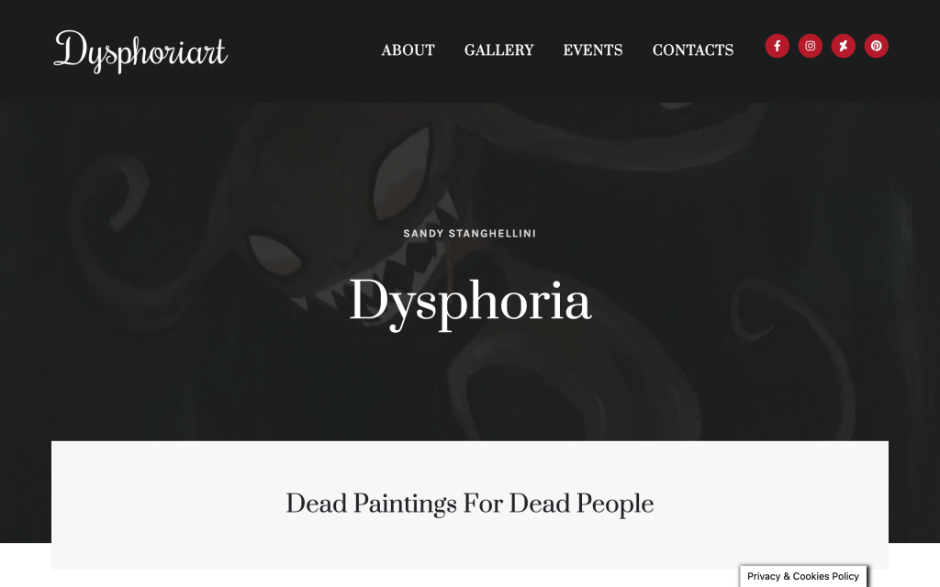The height and width of the screenshot is (587, 940).
Task: Click the monster's smaller lower-left eye
Action: (x=274, y=254)
